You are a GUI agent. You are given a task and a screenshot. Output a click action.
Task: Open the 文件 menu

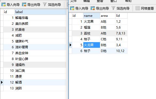click(73, 1)
